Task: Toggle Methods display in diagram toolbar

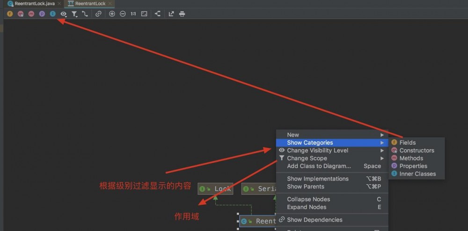Action: pos(31,14)
